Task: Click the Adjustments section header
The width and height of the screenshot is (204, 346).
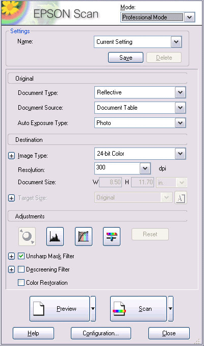Action: pyautogui.click(x=97, y=216)
